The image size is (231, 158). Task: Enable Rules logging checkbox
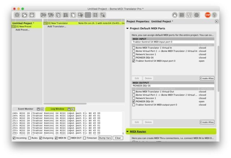coord(30,138)
